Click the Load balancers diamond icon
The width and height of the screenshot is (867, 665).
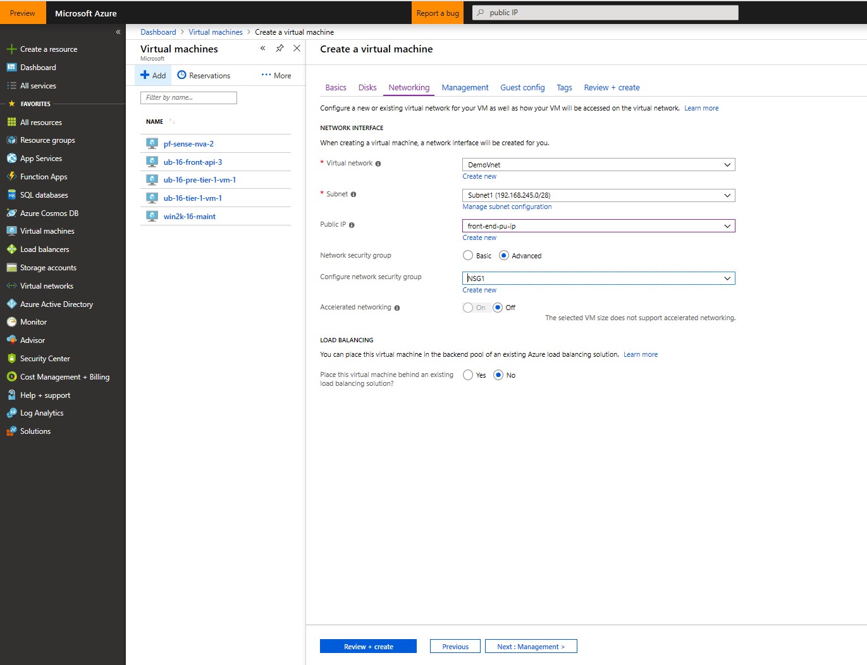(11, 249)
